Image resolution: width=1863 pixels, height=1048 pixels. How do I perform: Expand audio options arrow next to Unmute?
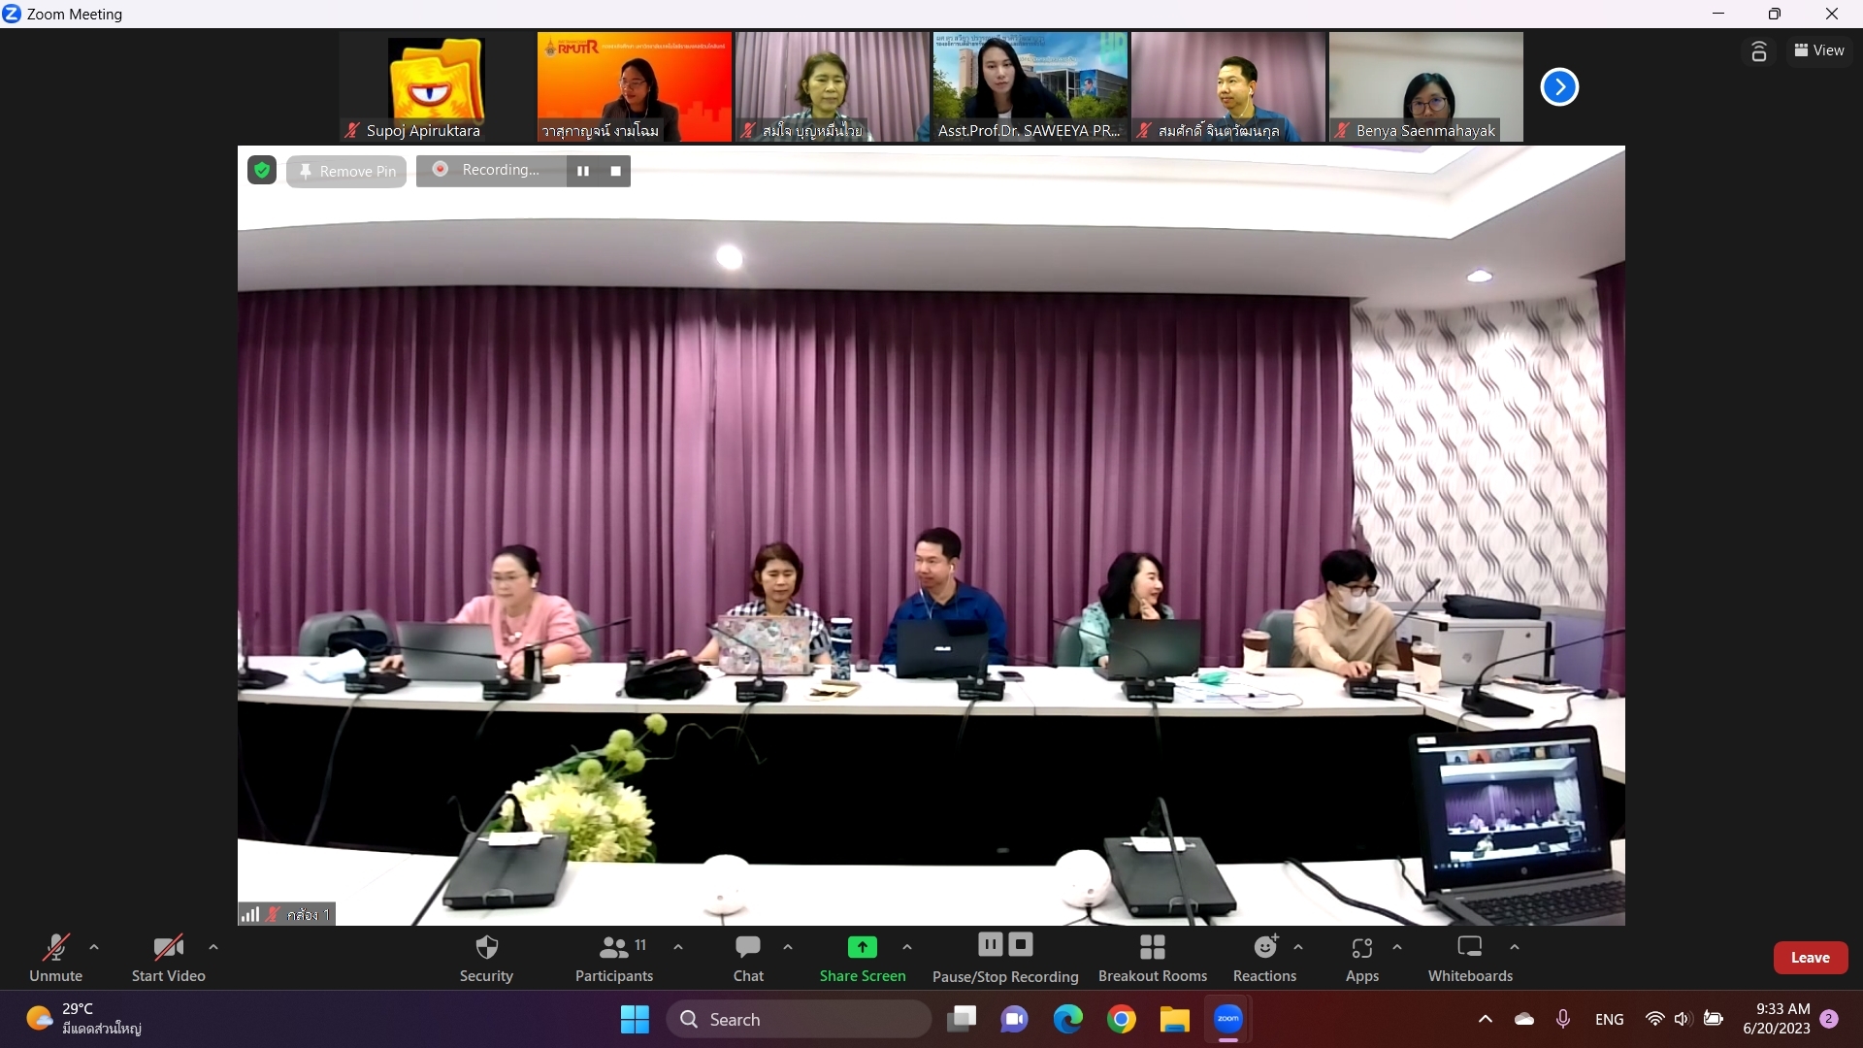pos(94,947)
